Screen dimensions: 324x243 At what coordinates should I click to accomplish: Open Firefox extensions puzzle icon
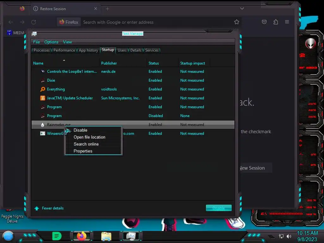[x=276, y=22]
